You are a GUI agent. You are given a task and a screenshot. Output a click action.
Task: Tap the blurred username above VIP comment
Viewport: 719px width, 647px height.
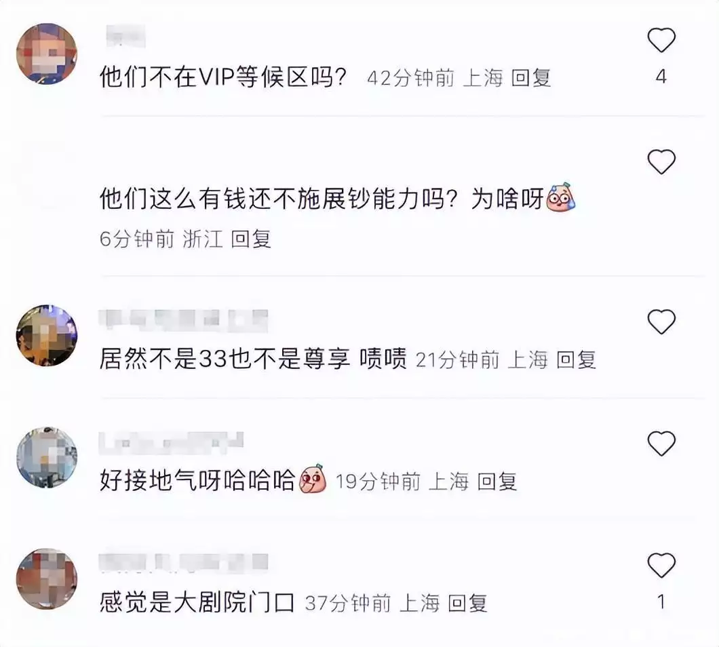(125, 37)
